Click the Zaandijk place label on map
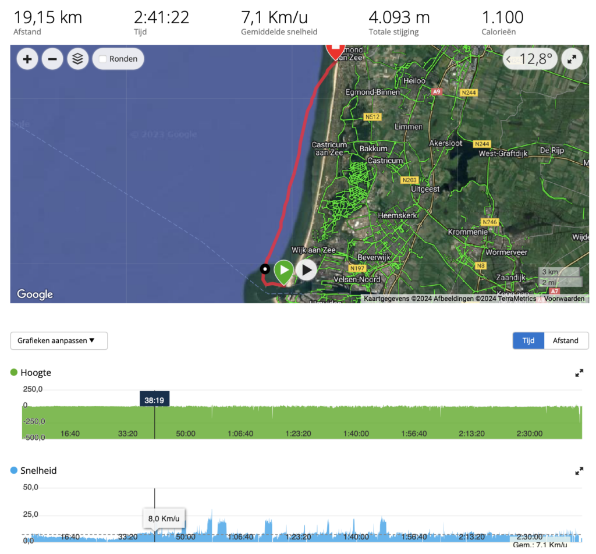Viewport: 596px width, 554px height. point(510,278)
